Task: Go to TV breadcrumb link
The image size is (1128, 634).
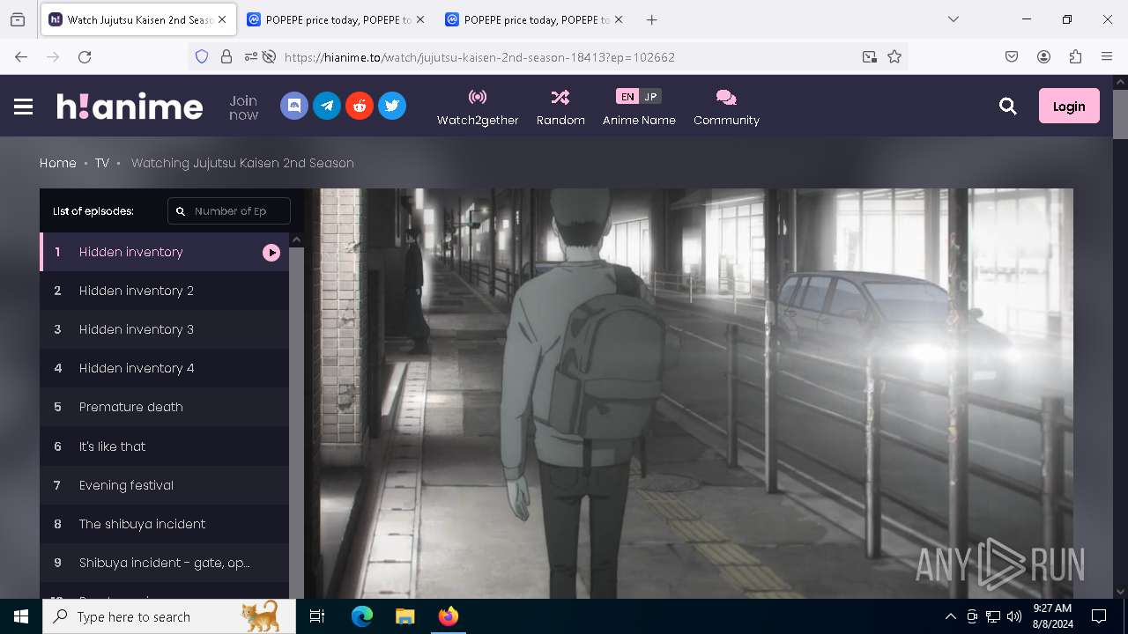Action: tap(102, 163)
